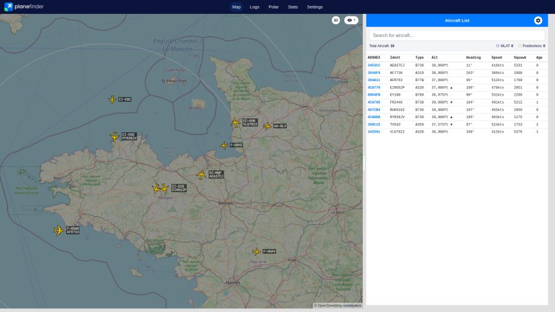Click the EI-EBC aircraft icon on map

[112, 99]
